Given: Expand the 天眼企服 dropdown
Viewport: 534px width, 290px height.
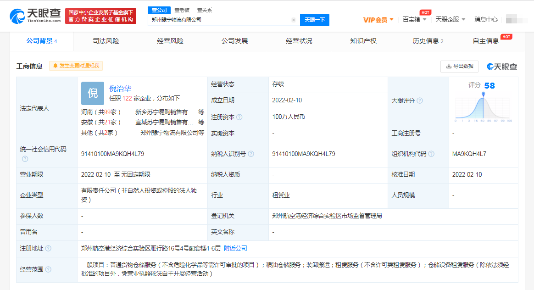Looking at the screenshot, I should coord(450,19).
